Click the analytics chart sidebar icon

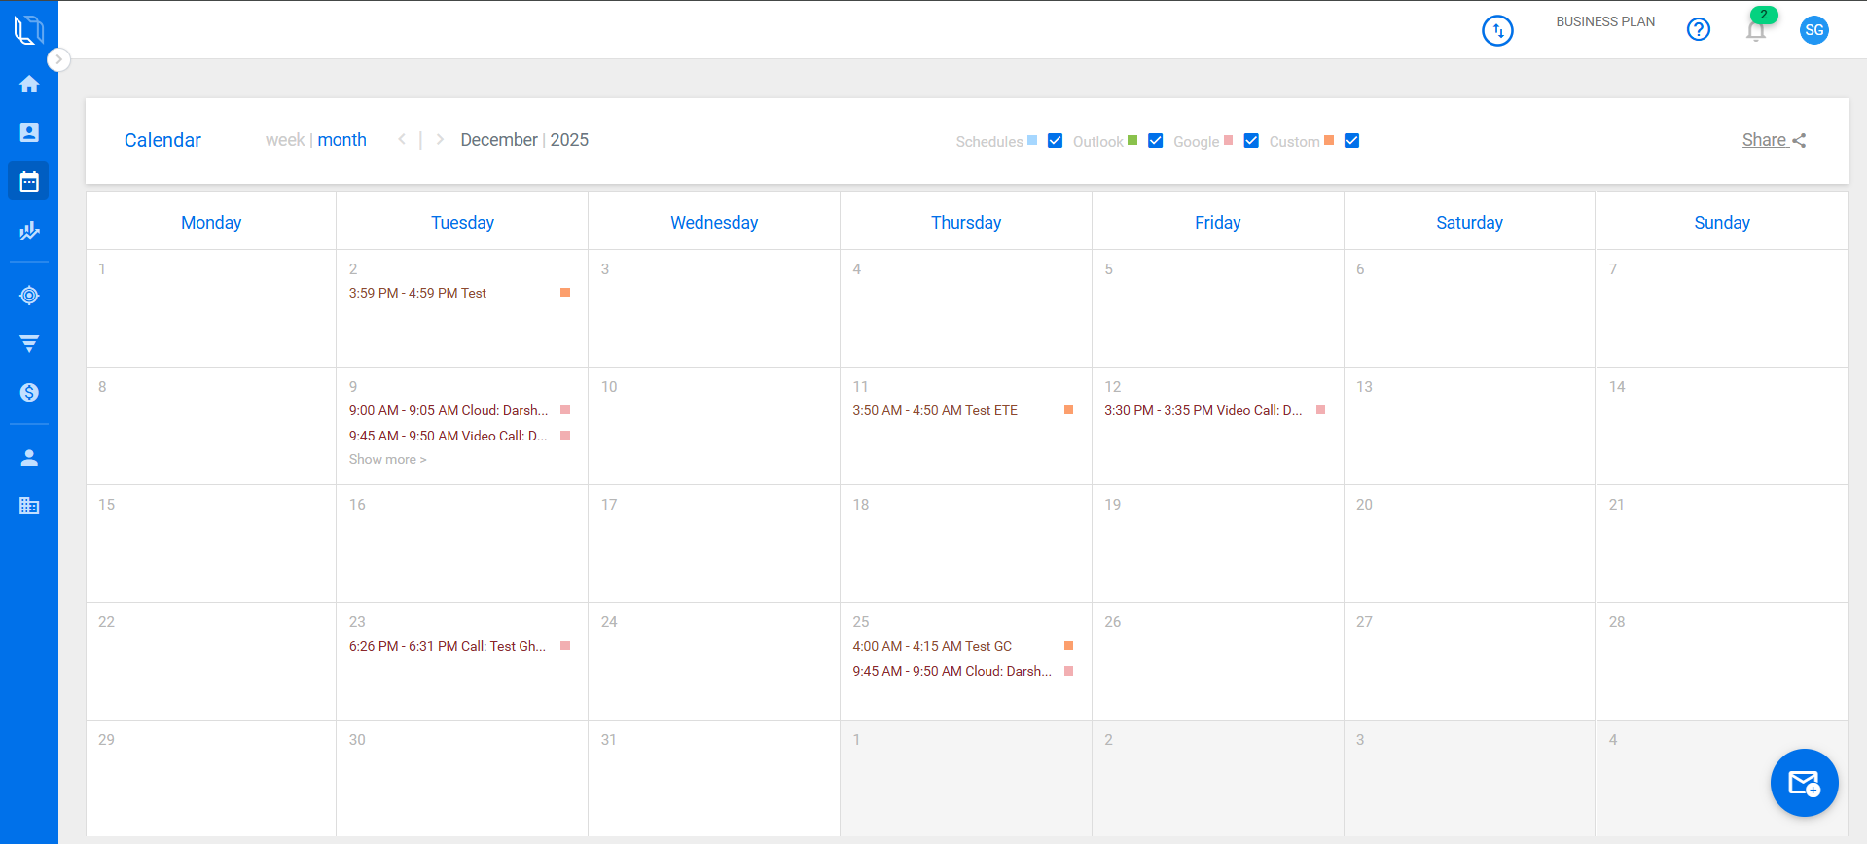point(29,230)
